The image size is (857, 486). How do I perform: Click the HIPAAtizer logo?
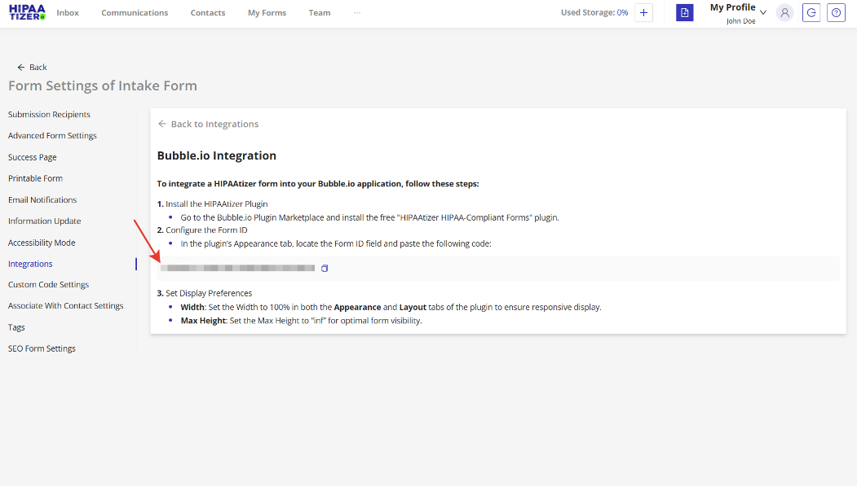[28, 11]
